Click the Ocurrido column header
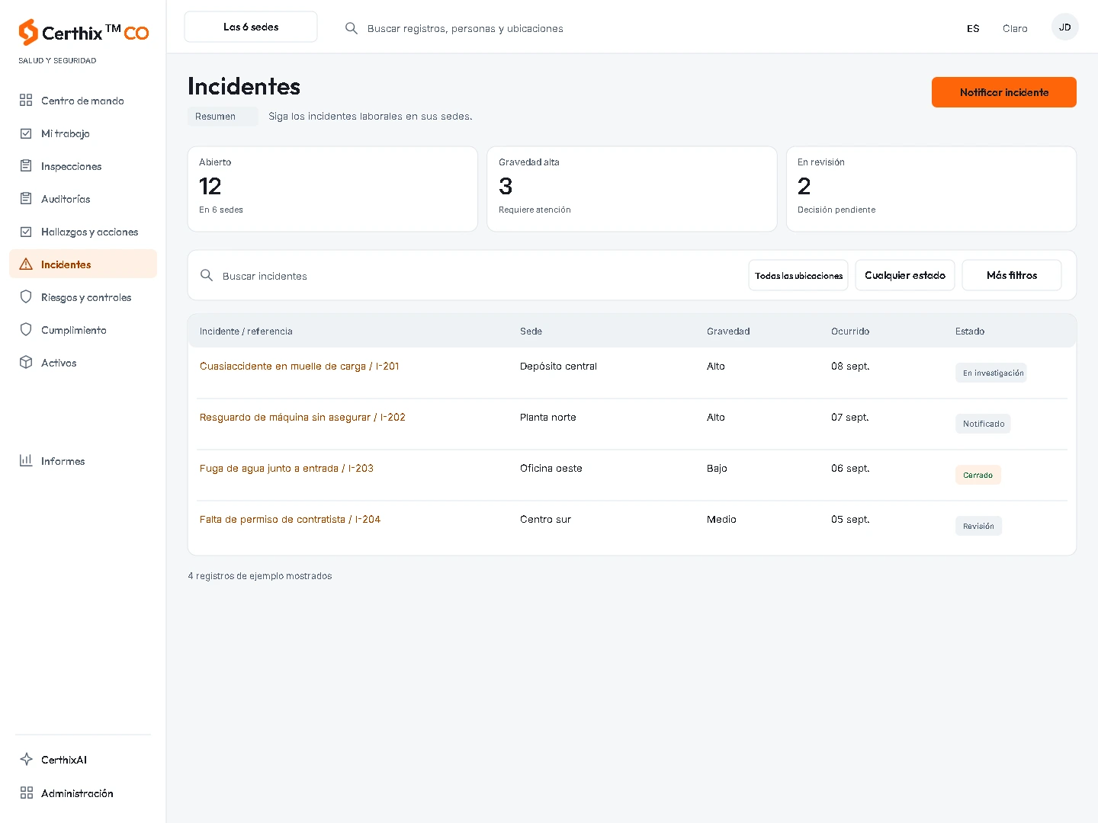 click(850, 331)
